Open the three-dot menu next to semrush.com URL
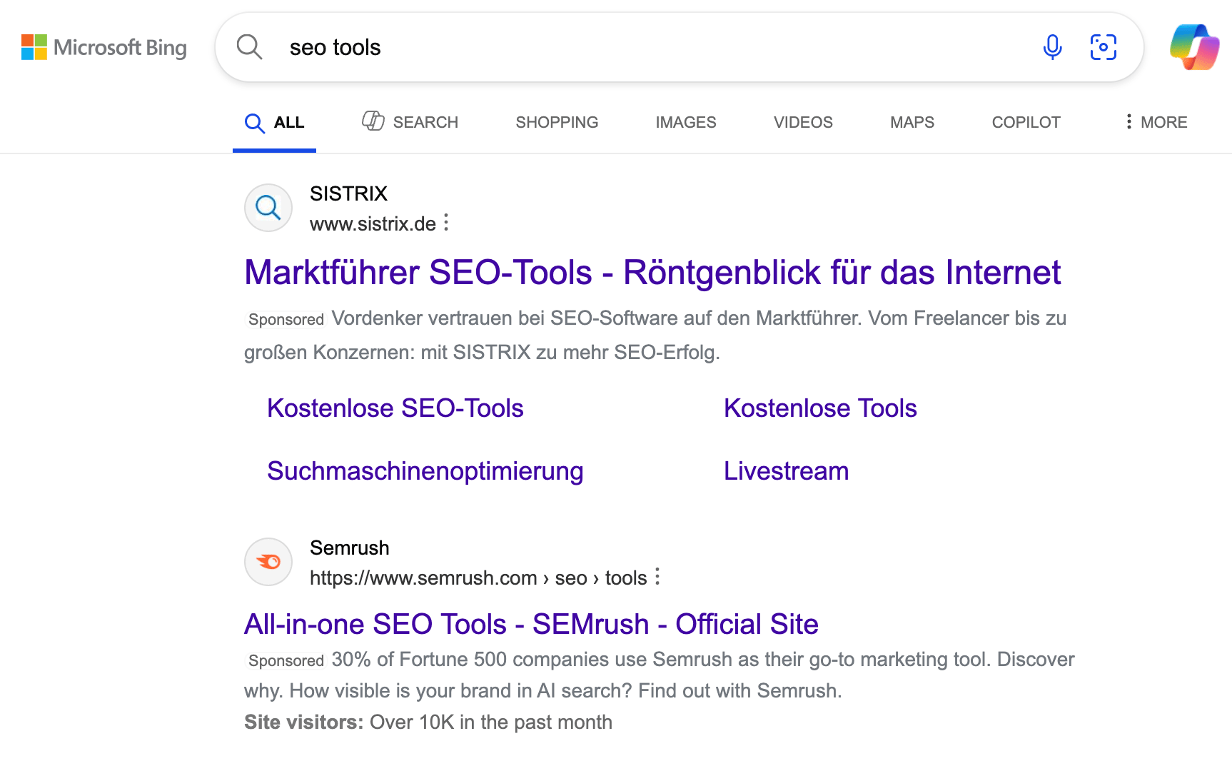This screenshot has height=761, width=1232. coord(657,578)
